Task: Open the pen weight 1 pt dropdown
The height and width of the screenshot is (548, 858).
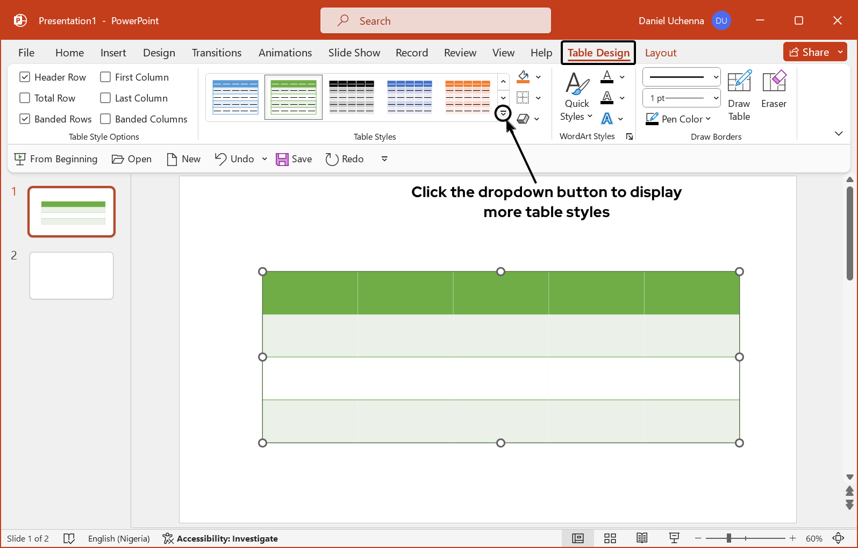Action: [x=681, y=98]
